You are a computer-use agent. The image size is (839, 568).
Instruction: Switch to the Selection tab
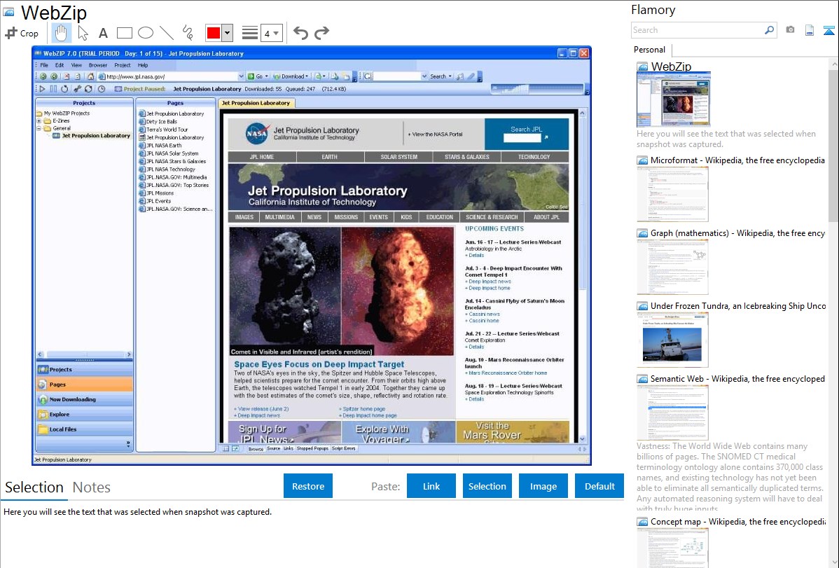34,487
